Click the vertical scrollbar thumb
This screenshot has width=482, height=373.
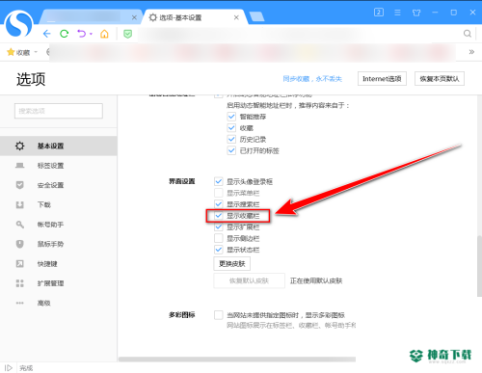point(479,266)
